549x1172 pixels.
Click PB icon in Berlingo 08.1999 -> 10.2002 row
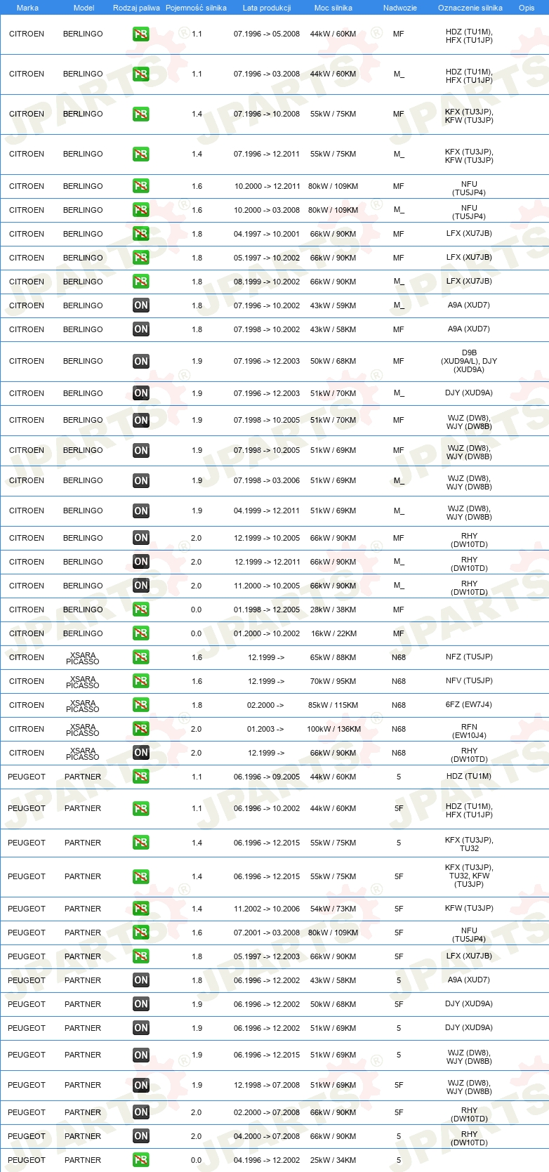pyautogui.click(x=141, y=282)
